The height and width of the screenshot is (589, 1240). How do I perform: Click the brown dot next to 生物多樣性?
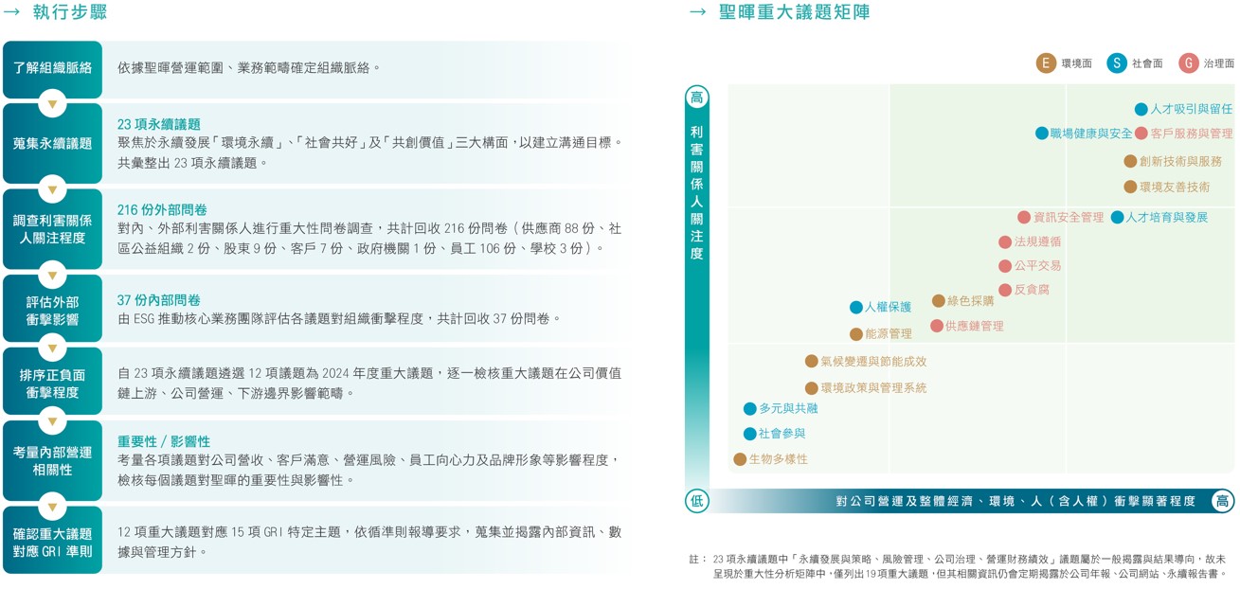click(x=740, y=459)
